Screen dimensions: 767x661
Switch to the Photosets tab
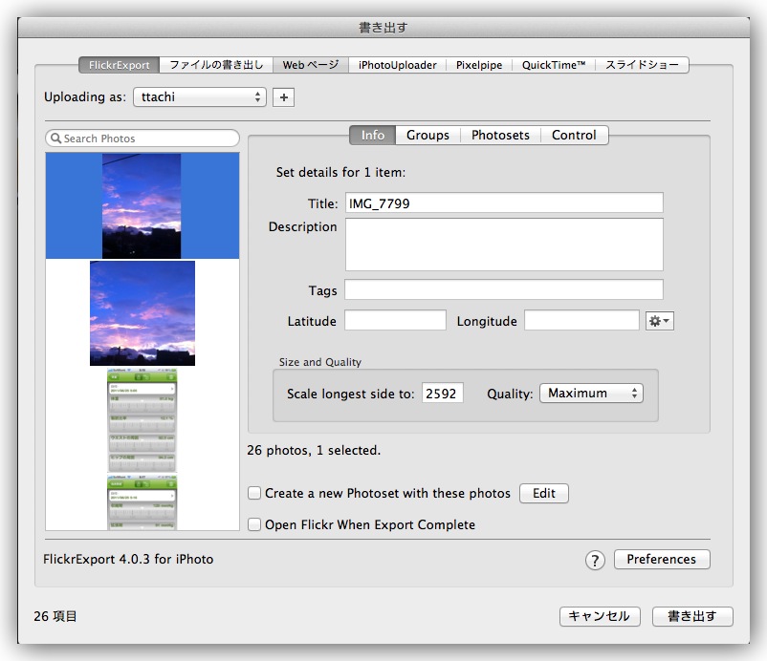point(500,136)
